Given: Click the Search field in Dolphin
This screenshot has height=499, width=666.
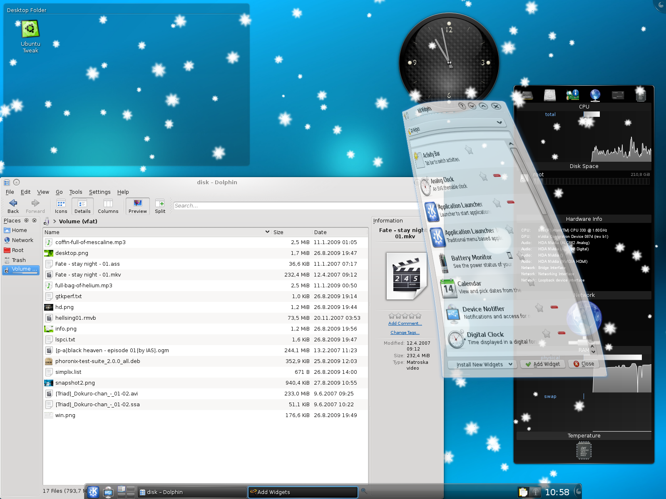Looking at the screenshot, I should [296, 205].
